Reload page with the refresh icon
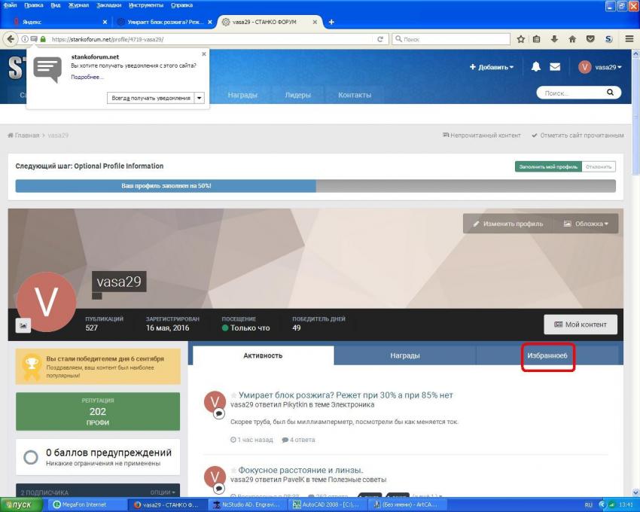This screenshot has height=512, width=640. [380, 39]
